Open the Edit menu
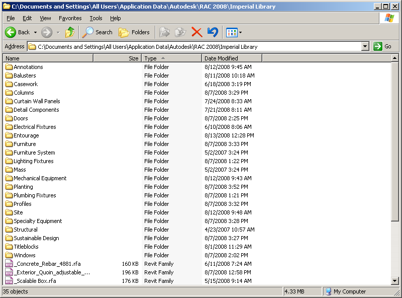Viewport: 402px width, 298px height. pos(27,18)
